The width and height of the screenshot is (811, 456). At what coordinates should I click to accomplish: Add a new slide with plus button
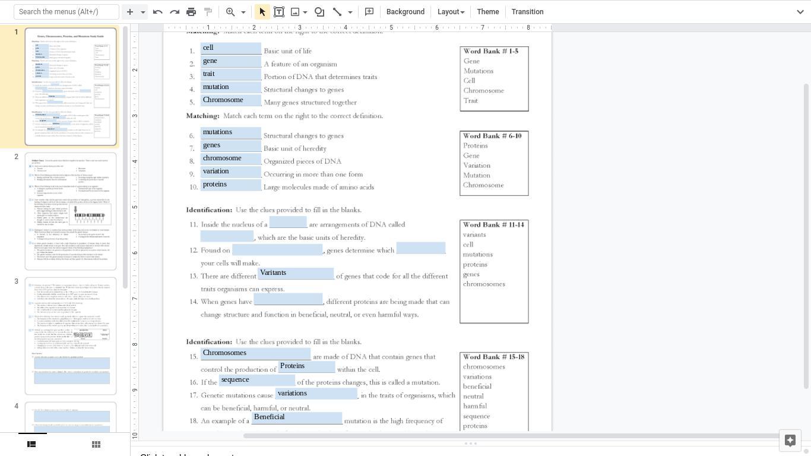pyautogui.click(x=130, y=12)
